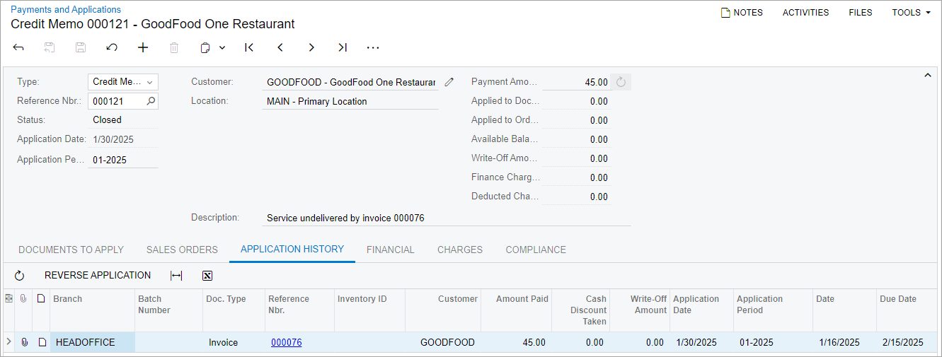Screen dimensions: 942x357
Task: Open the more actions ellipsis menu
Action: (373, 47)
